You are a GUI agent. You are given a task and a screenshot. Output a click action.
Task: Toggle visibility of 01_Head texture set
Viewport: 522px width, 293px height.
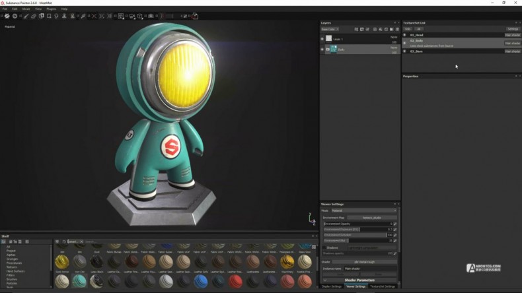click(404, 35)
